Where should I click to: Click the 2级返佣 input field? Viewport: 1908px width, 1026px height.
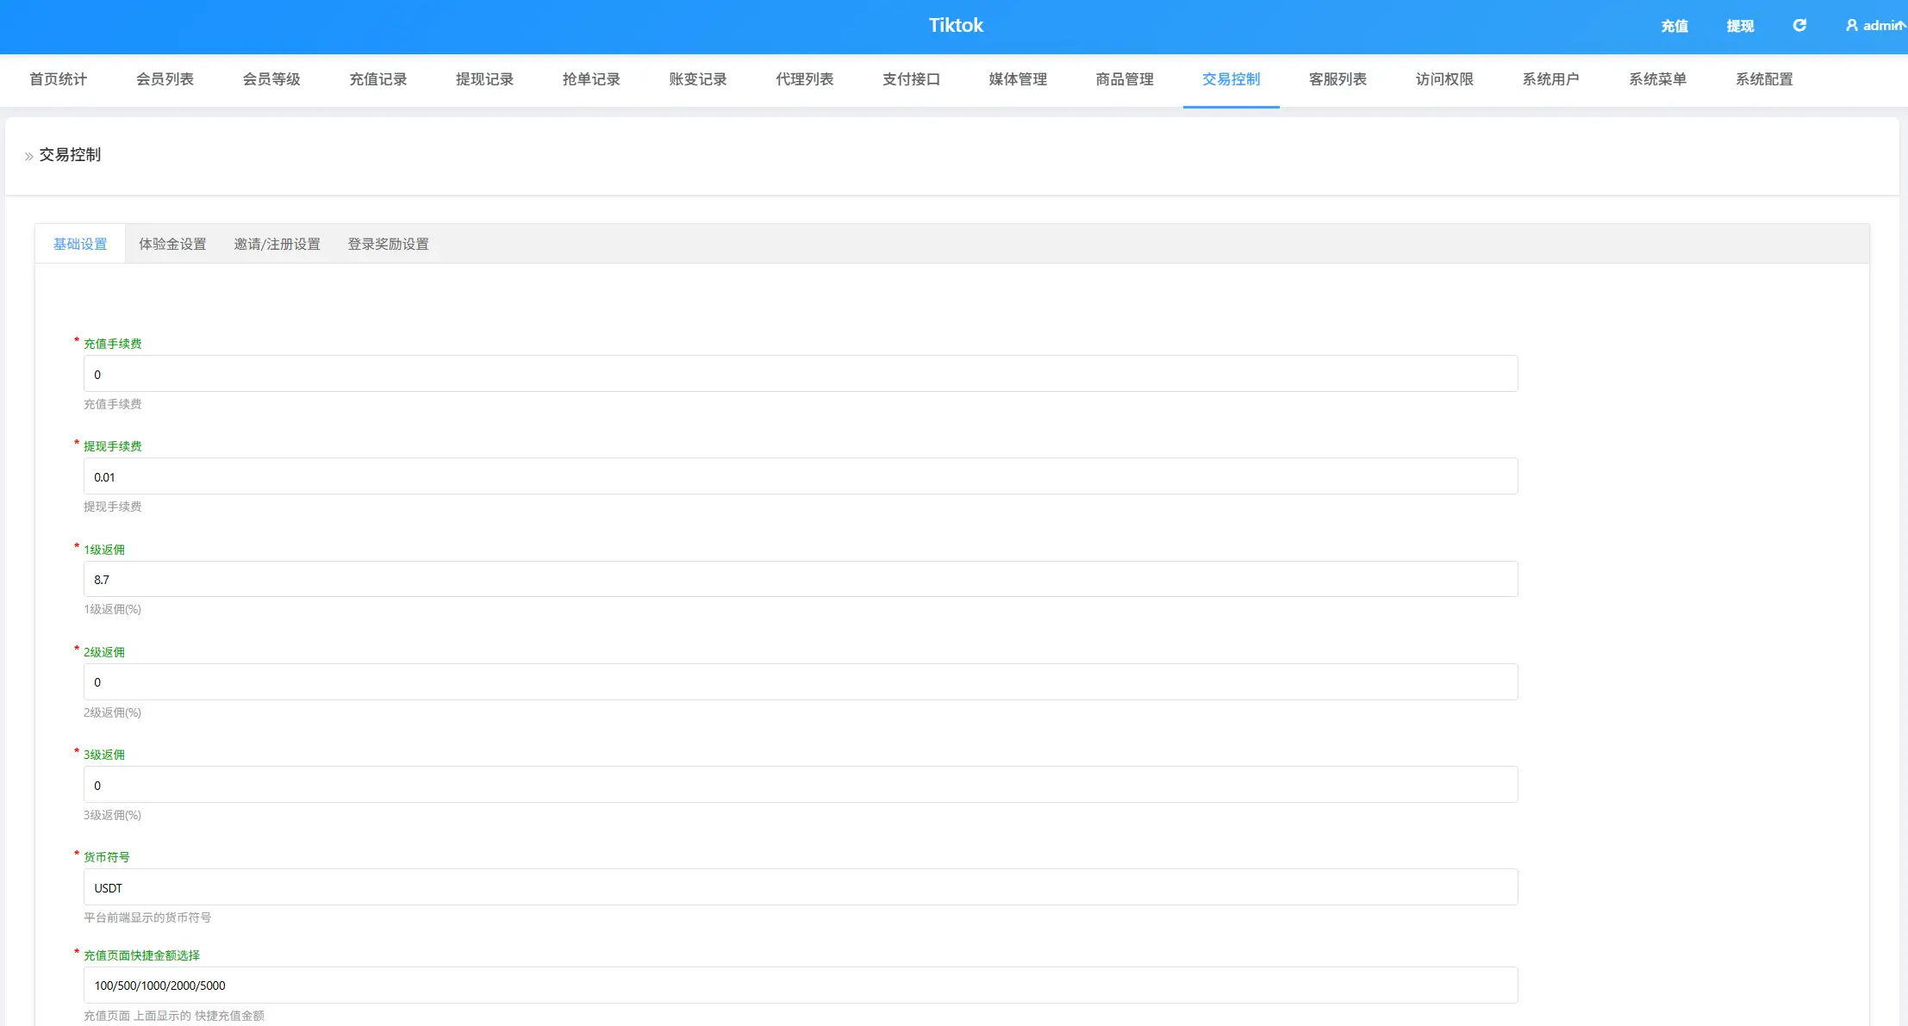click(801, 682)
